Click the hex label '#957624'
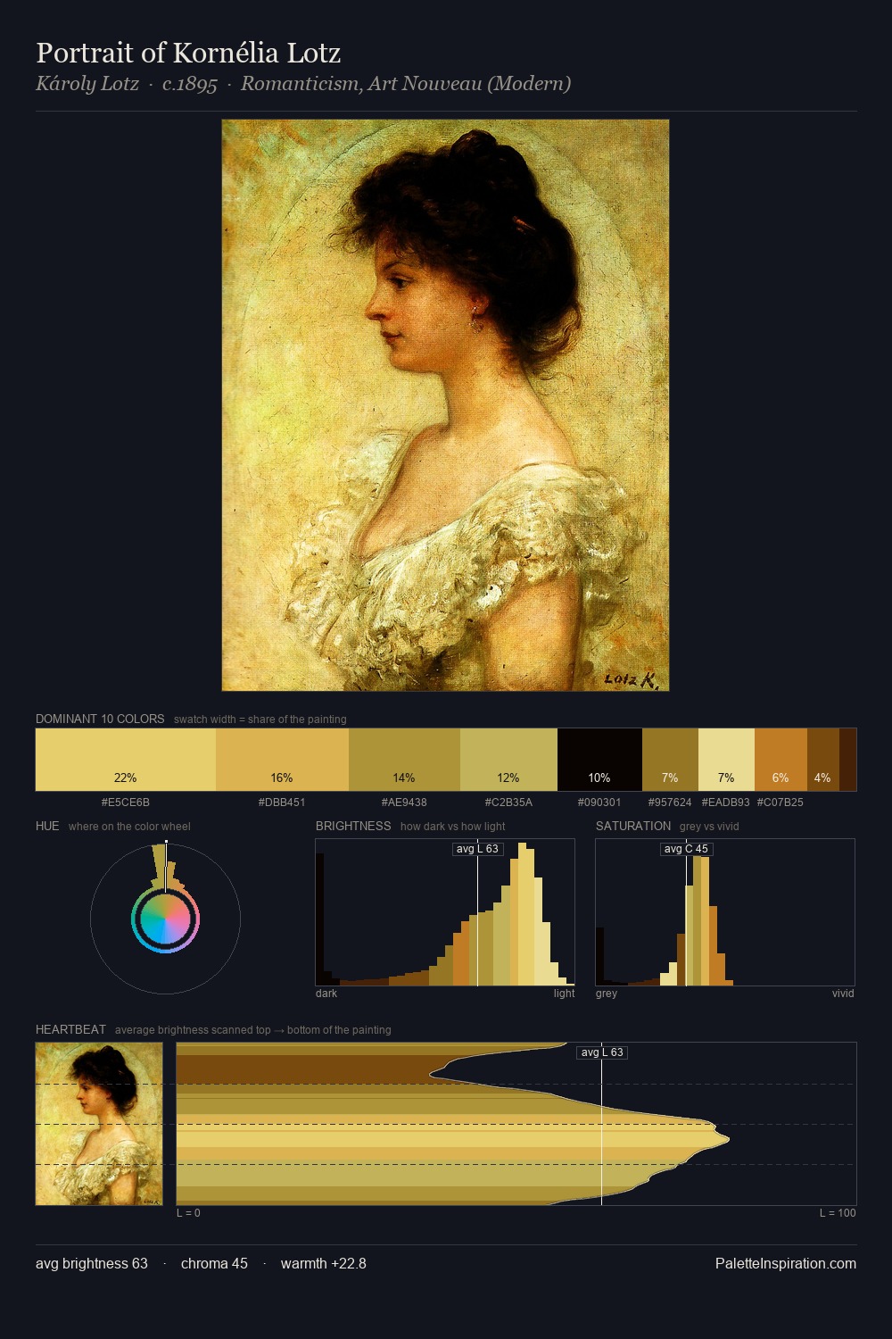The width and height of the screenshot is (892, 1339). pyautogui.click(x=670, y=803)
